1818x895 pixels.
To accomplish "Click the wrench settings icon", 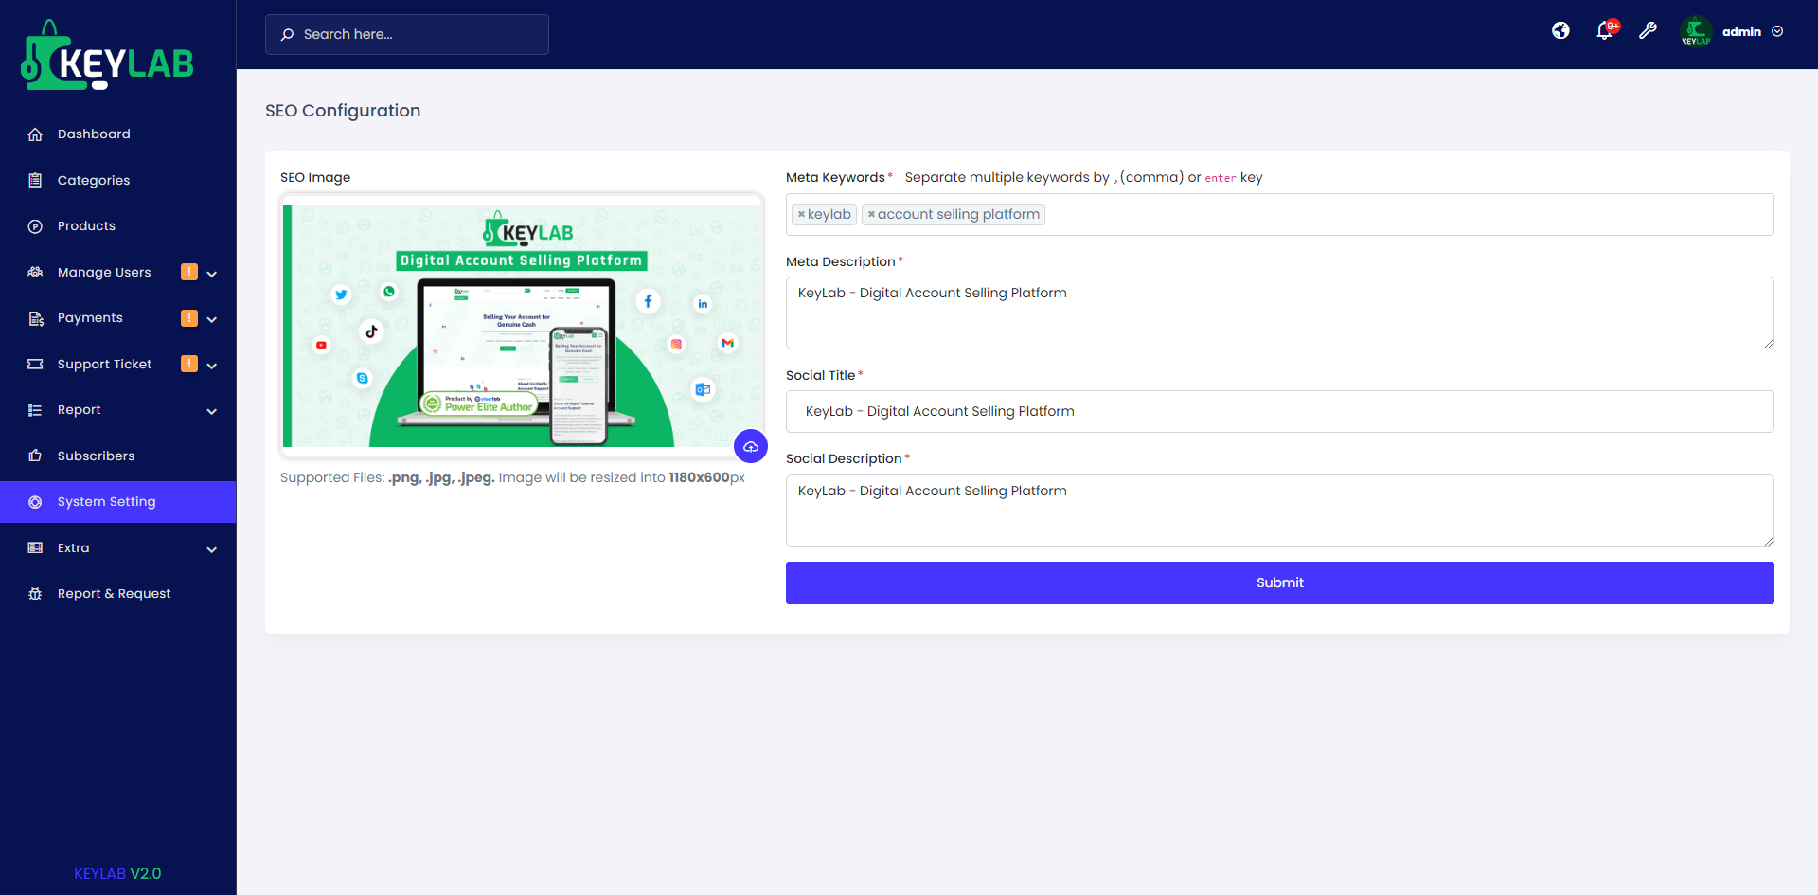I will tap(1648, 31).
